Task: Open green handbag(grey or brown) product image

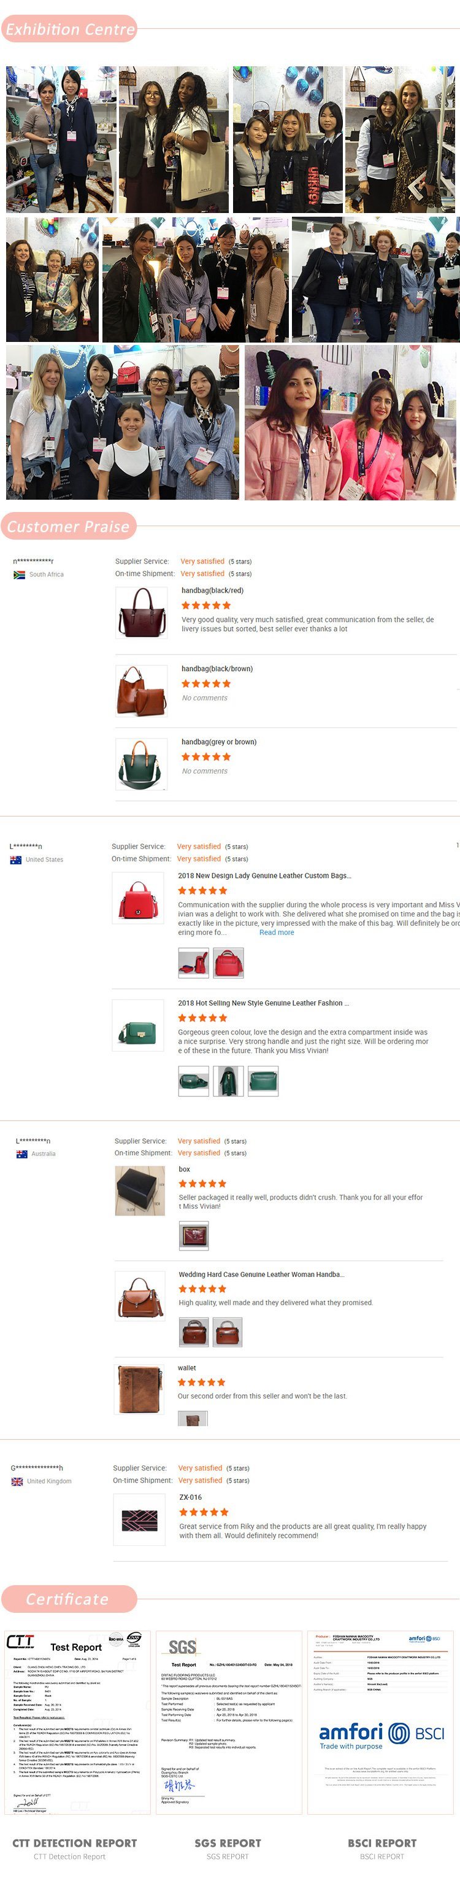Action: pos(141,764)
